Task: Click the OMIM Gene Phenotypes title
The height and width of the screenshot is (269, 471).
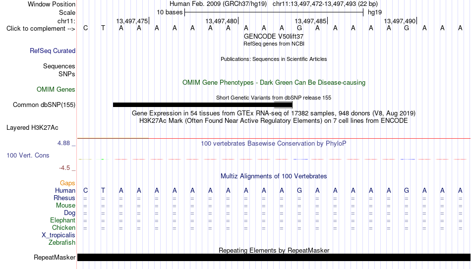Action: 274,83
